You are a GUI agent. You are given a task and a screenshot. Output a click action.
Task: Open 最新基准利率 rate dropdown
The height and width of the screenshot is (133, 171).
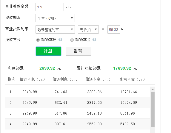(55, 29)
